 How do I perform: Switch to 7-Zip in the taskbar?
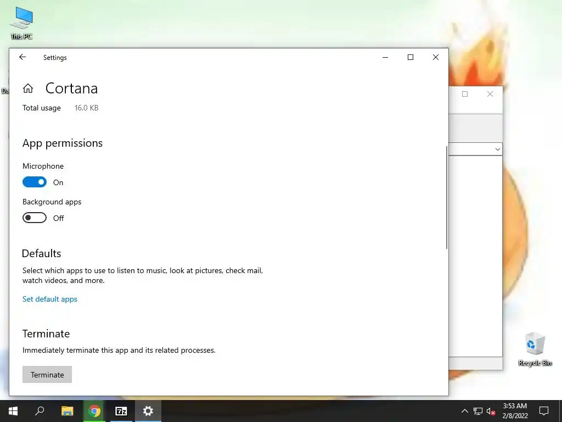pyautogui.click(x=121, y=411)
